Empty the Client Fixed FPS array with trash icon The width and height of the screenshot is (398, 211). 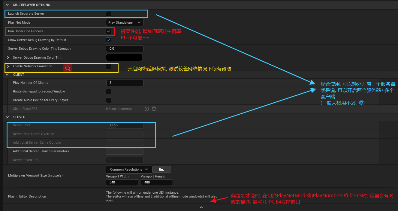(154, 109)
